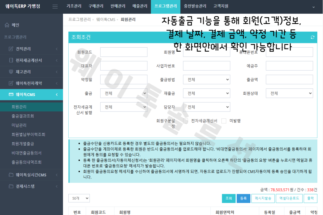Screen dimensions: 323x215
Task: Check the 전자세금계산서 checkbox
Action: click(185, 121)
